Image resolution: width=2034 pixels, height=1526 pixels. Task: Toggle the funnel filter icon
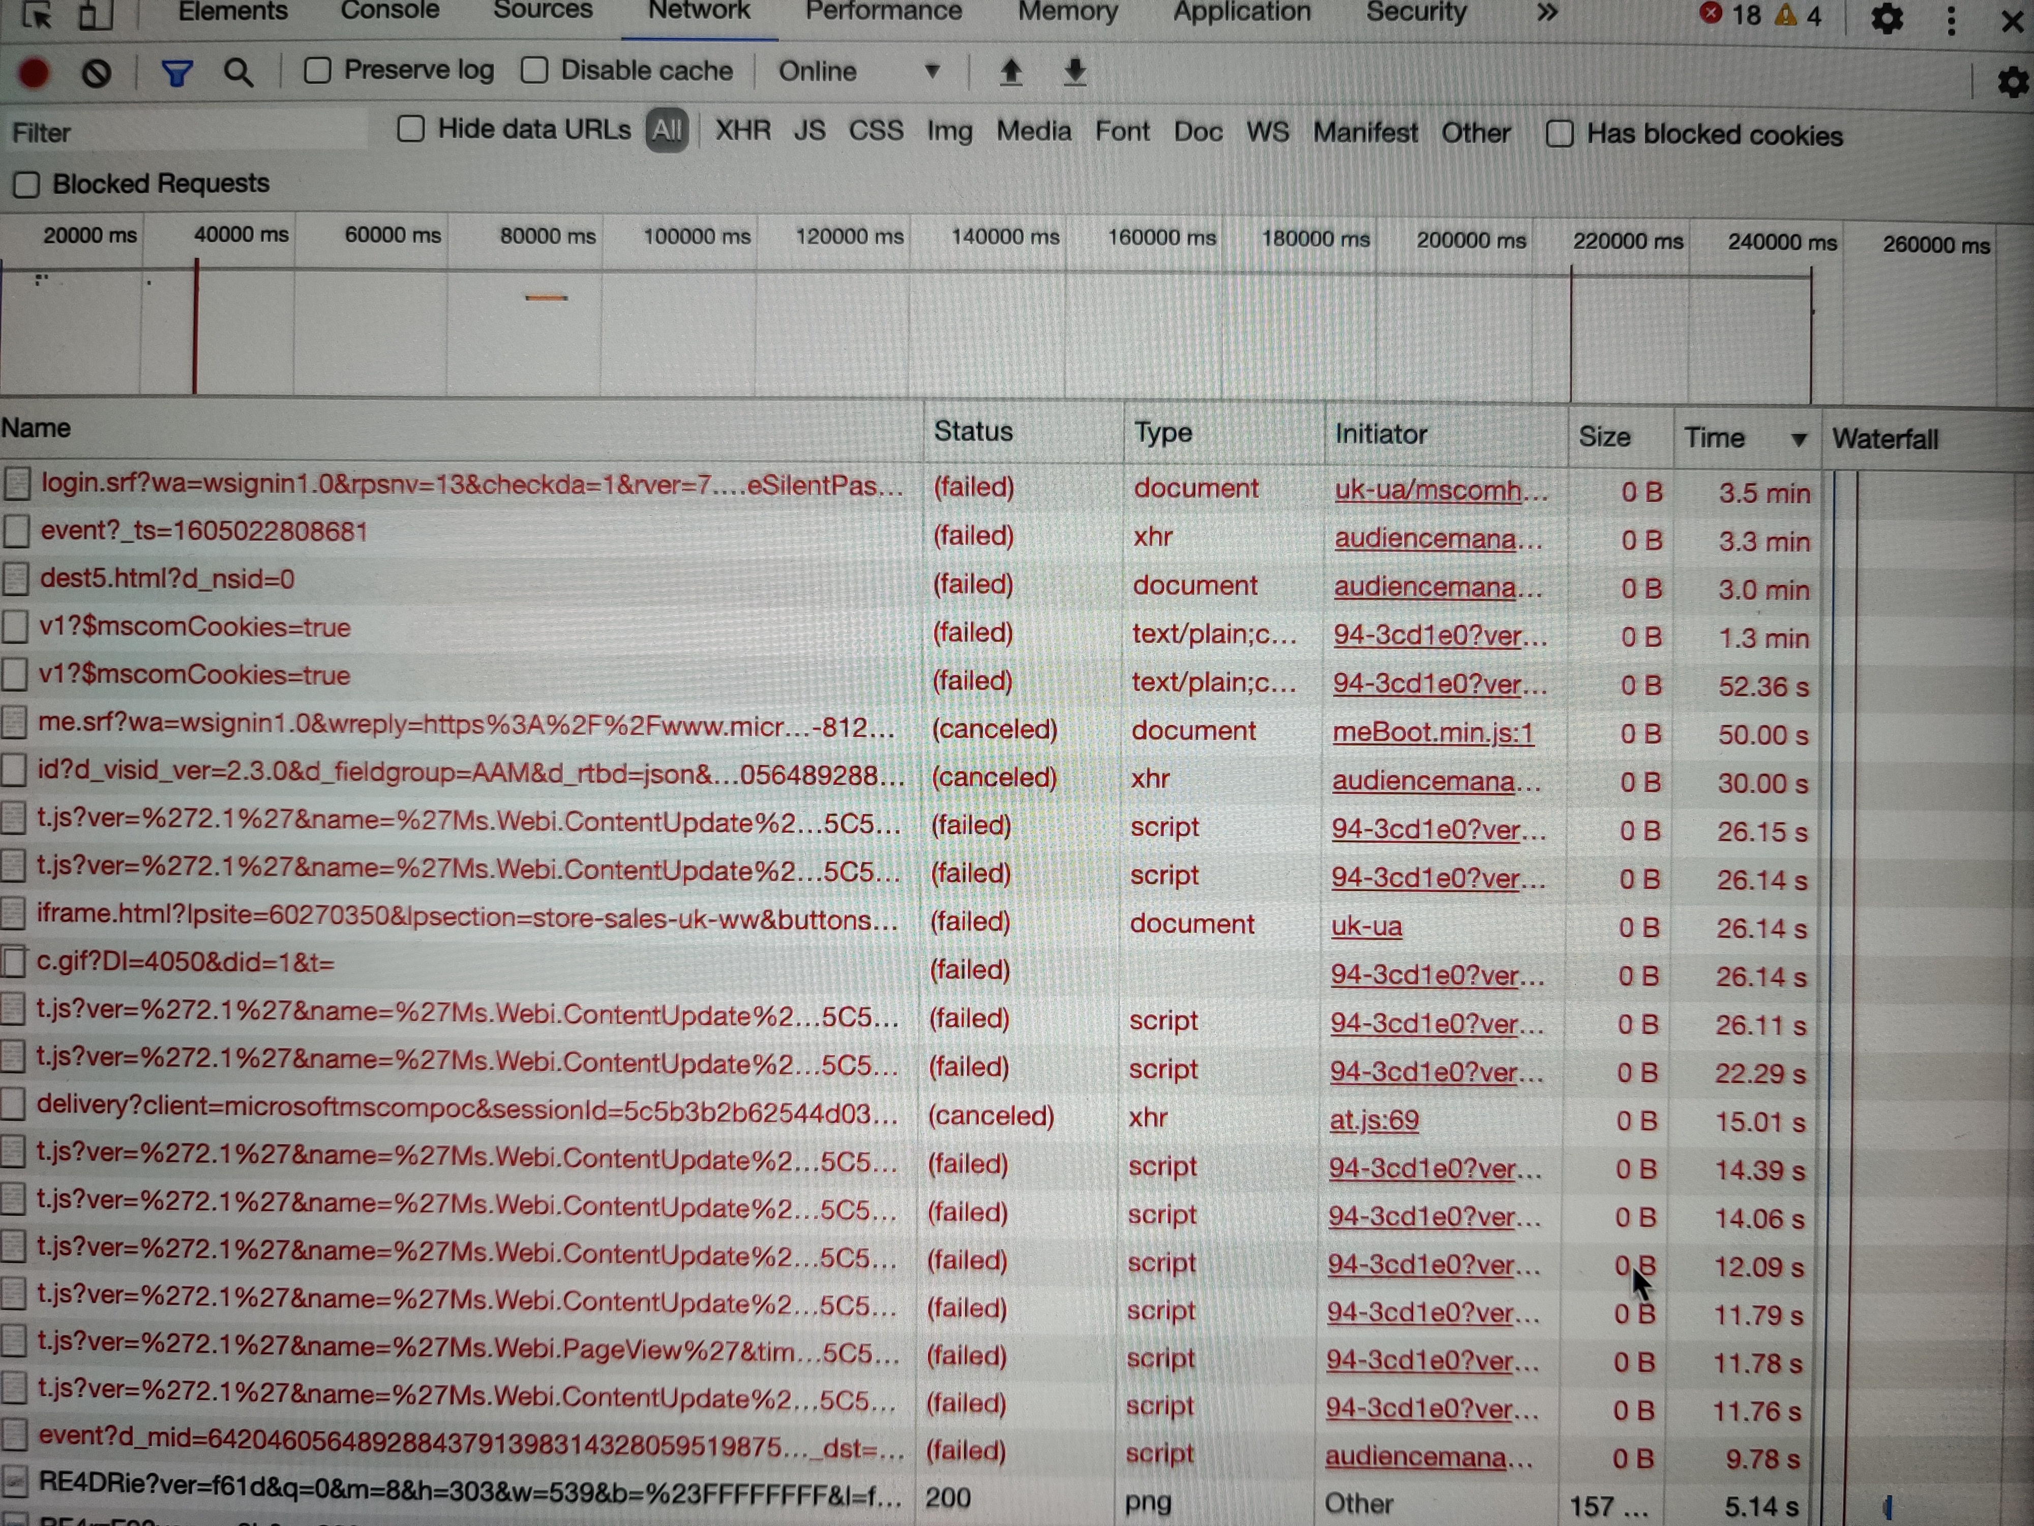pyautogui.click(x=176, y=73)
